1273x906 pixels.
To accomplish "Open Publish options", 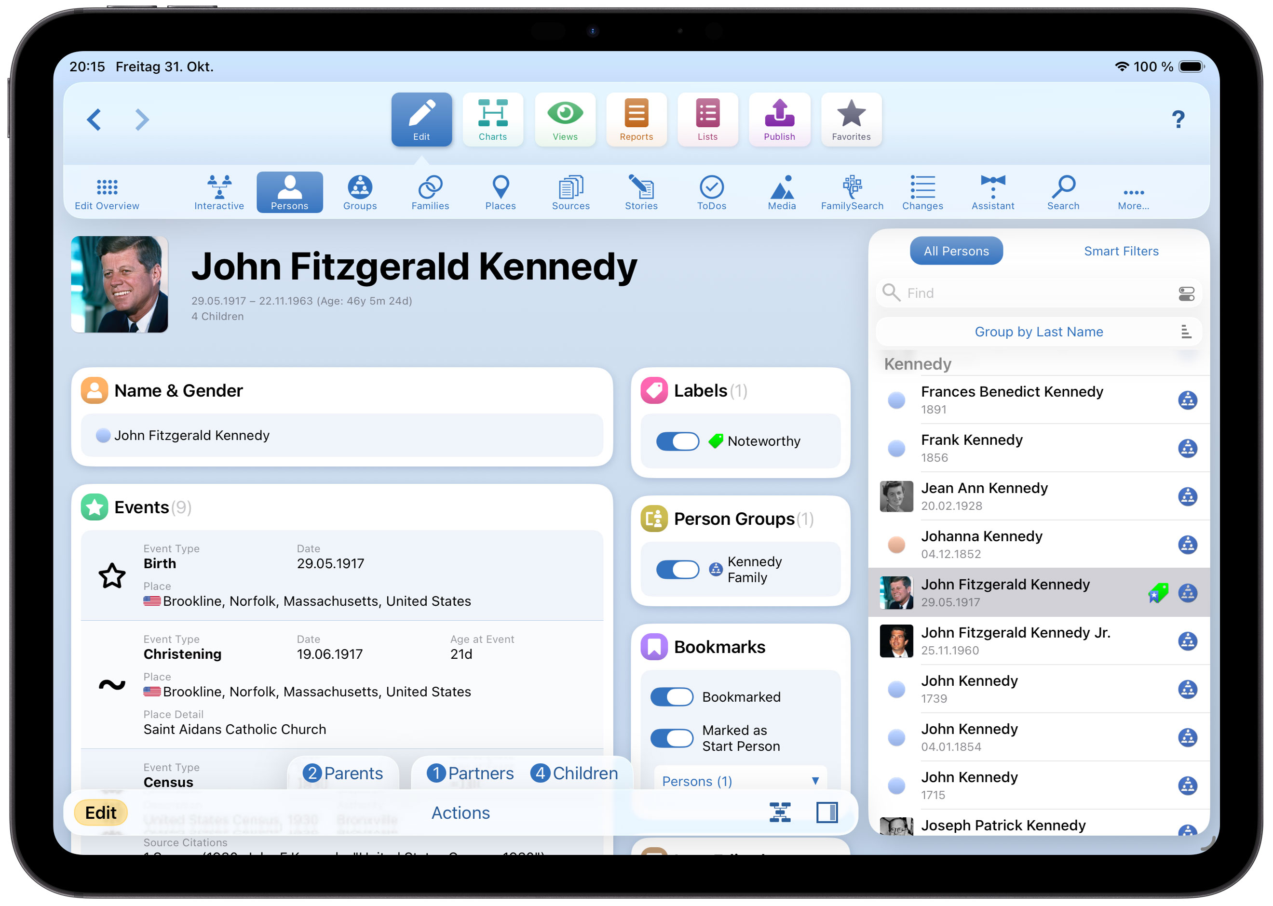I will (x=779, y=120).
